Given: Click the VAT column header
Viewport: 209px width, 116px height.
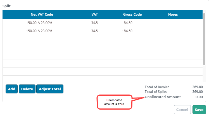Looking at the screenshot, I should (x=94, y=14).
